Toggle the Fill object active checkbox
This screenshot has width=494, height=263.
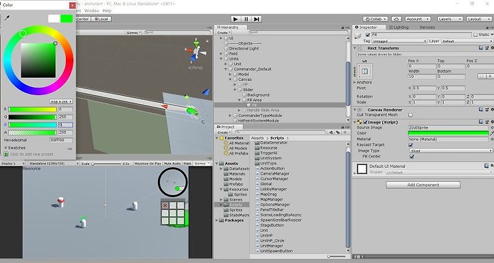[367, 35]
